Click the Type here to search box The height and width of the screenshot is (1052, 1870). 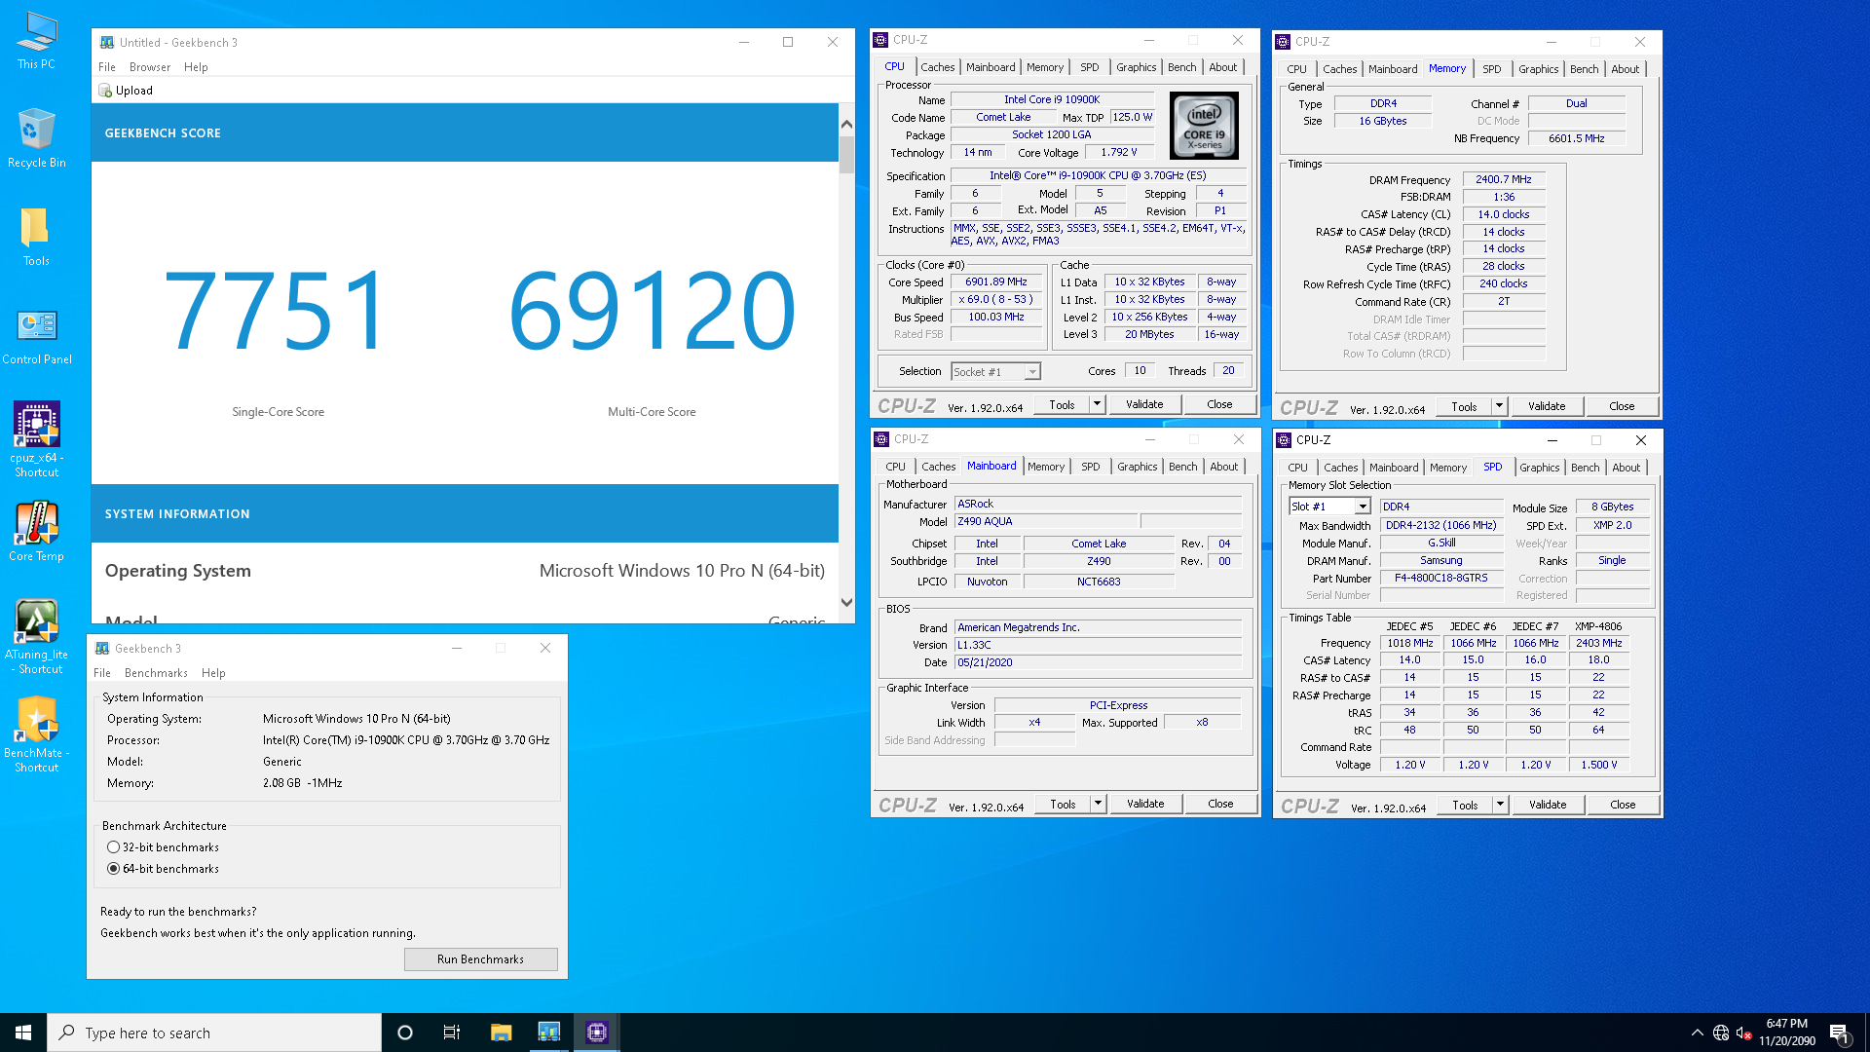[214, 1033]
